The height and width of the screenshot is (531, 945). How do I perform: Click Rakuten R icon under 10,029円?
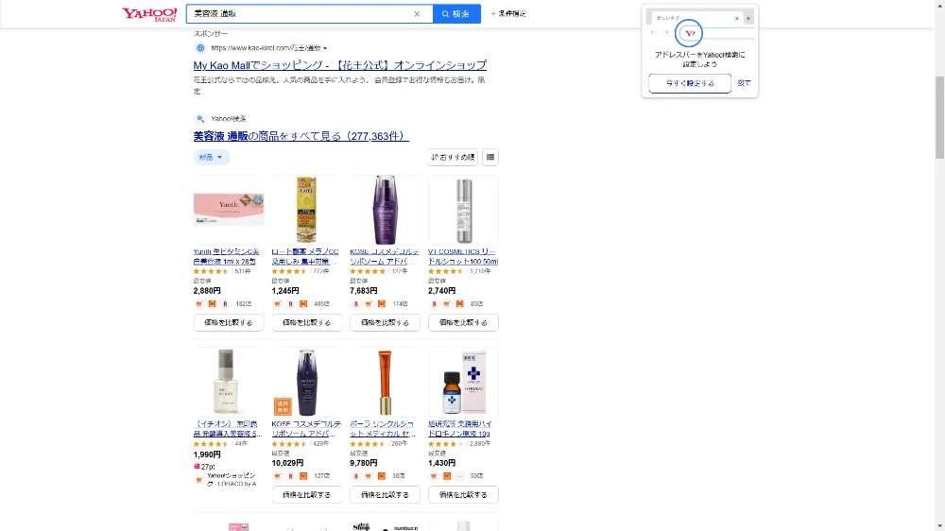[290, 476]
